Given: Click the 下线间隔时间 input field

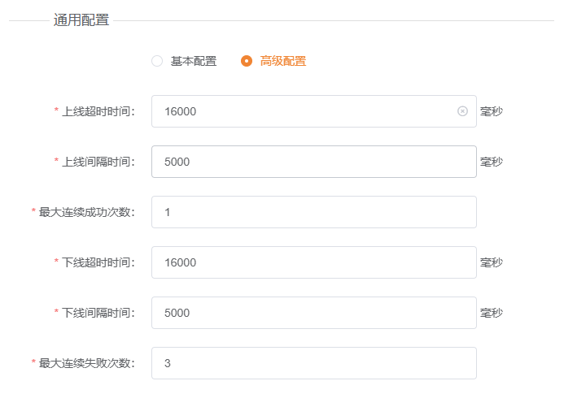Looking at the screenshot, I should point(314,313).
